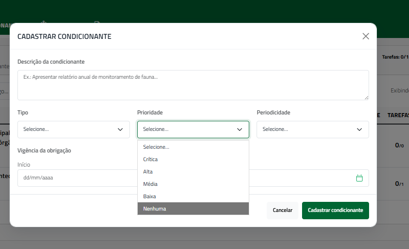Pick Média in the Prioridade list
This screenshot has width=409, height=249.
click(x=193, y=184)
